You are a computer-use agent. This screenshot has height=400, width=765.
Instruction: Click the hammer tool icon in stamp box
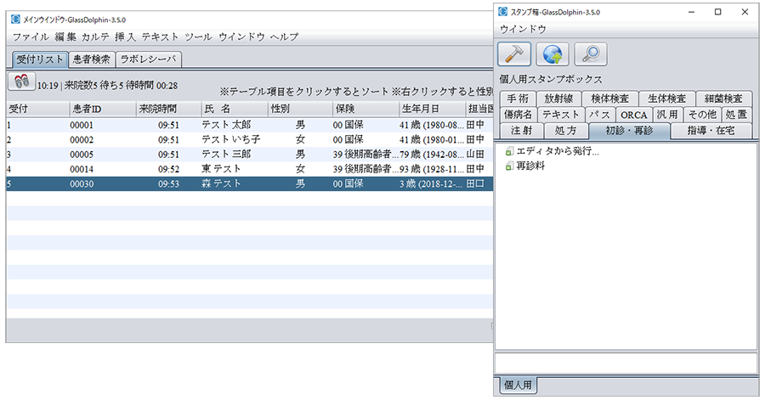514,54
